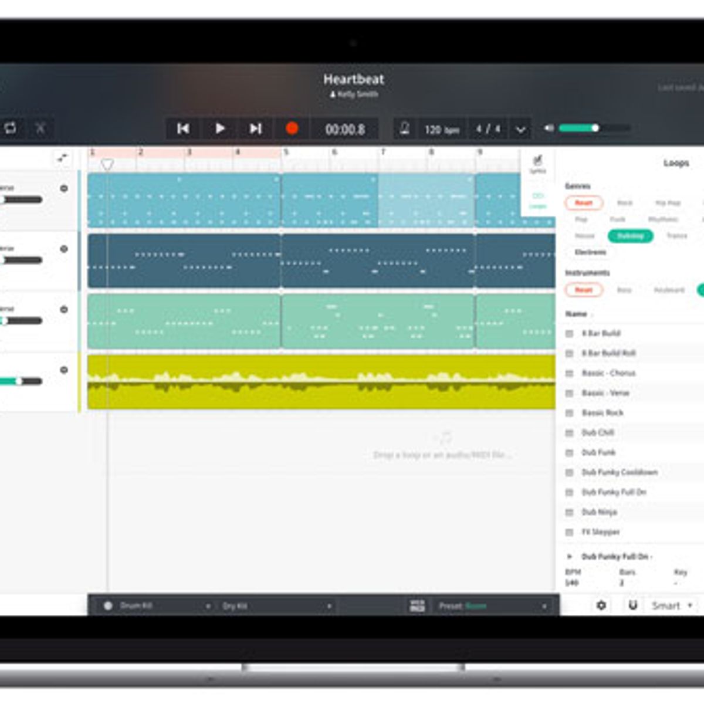Viewport: 704px width, 704px height.
Task: Open settings gear of the green track
Action: (64, 309)
